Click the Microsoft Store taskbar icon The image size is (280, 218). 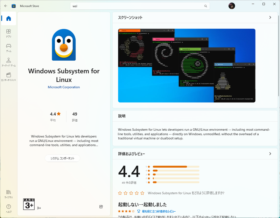click(14, 6)
